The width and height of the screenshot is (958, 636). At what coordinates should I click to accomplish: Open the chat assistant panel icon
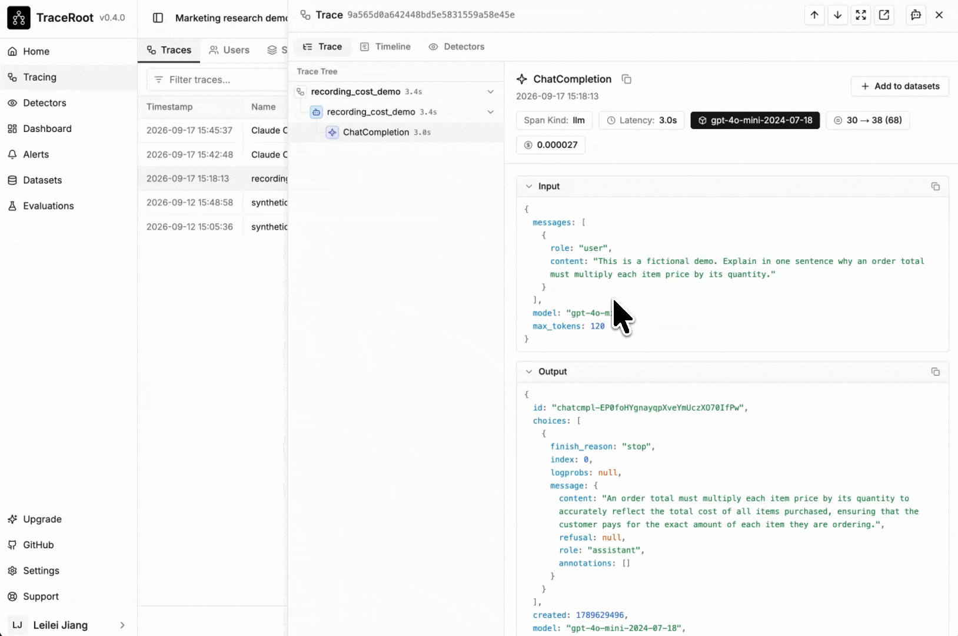tap(916, 15)
